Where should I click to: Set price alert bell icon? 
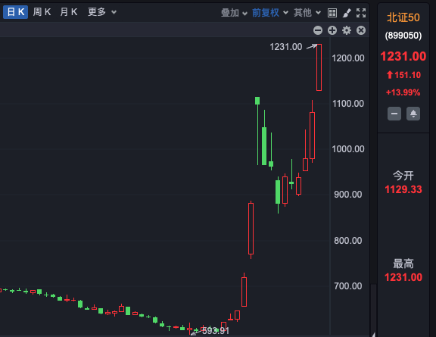click(x=413, y=114)
